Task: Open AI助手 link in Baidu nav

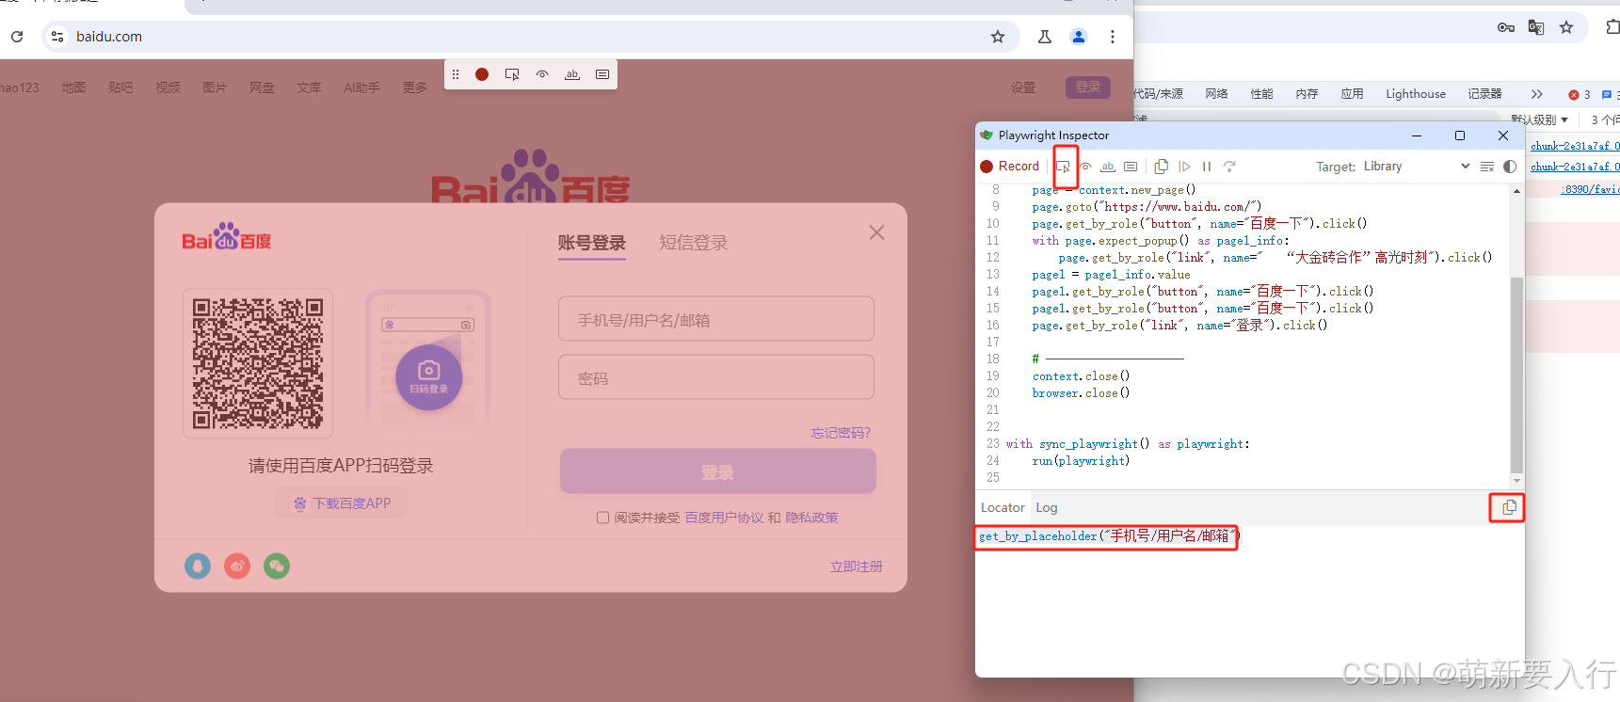Action: 361,88
